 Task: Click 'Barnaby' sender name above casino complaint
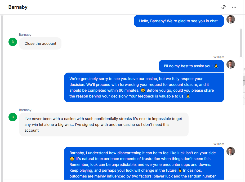(x=25, y=110)
